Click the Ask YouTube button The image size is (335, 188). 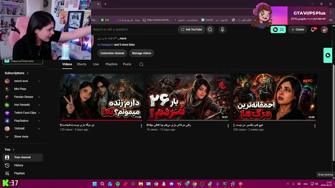[192, 30]
